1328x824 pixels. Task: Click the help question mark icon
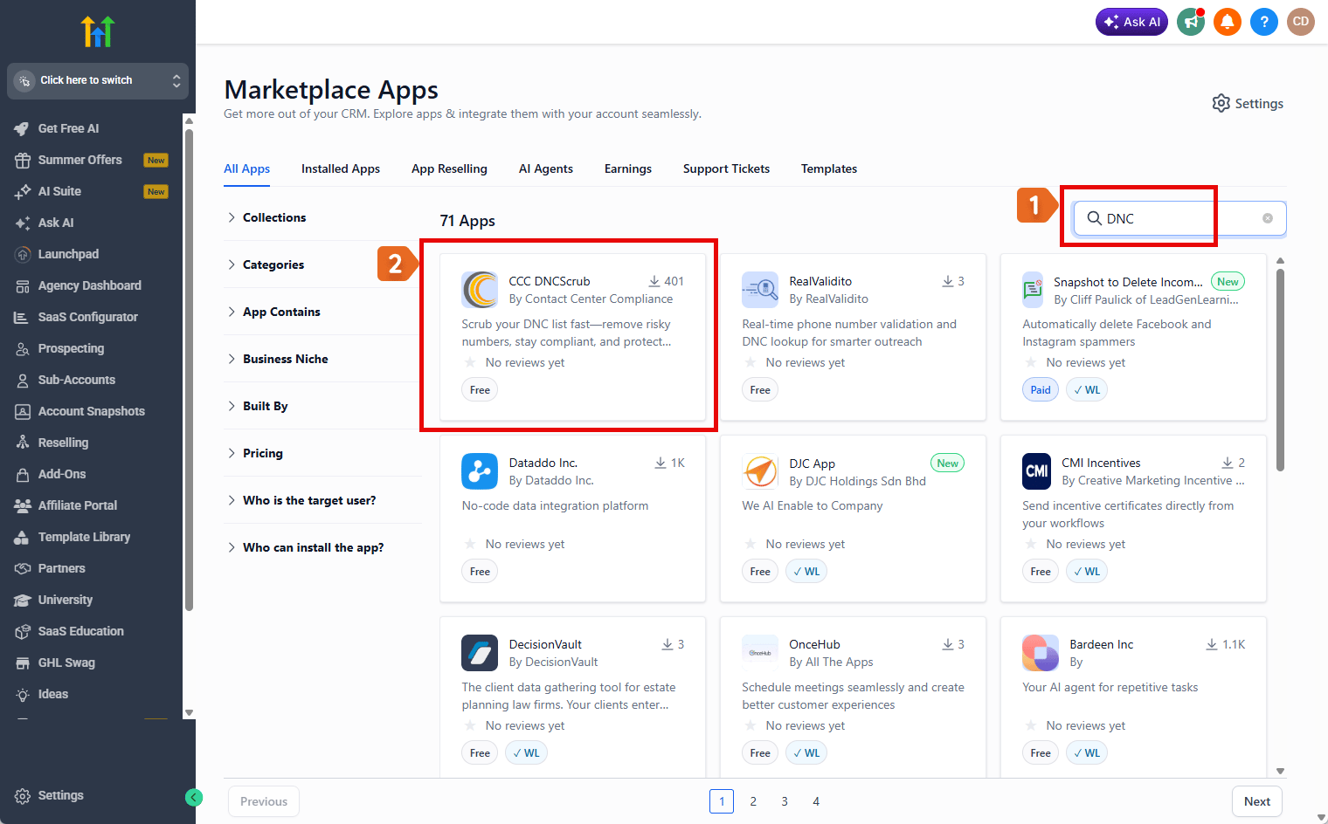pyautogui.click(x=1264, y=22)
